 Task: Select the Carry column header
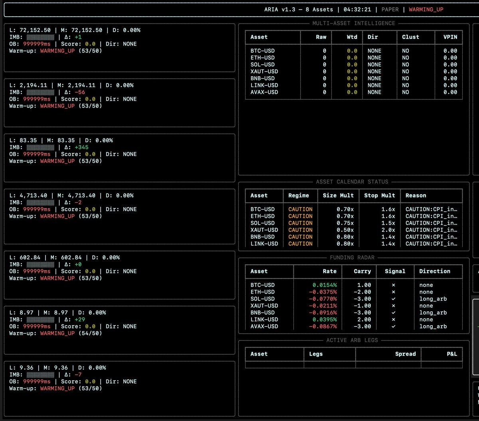[362, 271]
